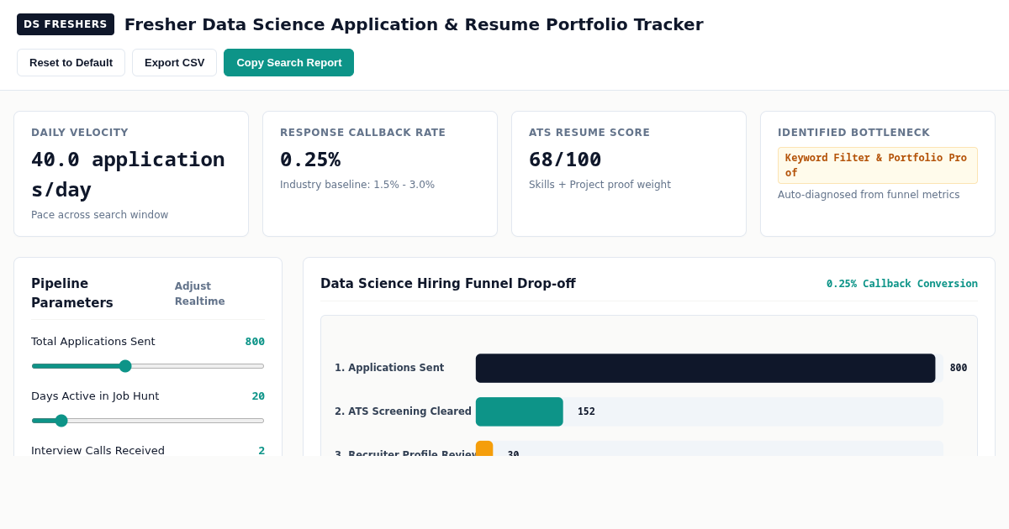Click the Data Science Hiring Funnel Drop-off heading
Image resolution: width=1009 pixels, height=529 pixels.
coord(448,284)
